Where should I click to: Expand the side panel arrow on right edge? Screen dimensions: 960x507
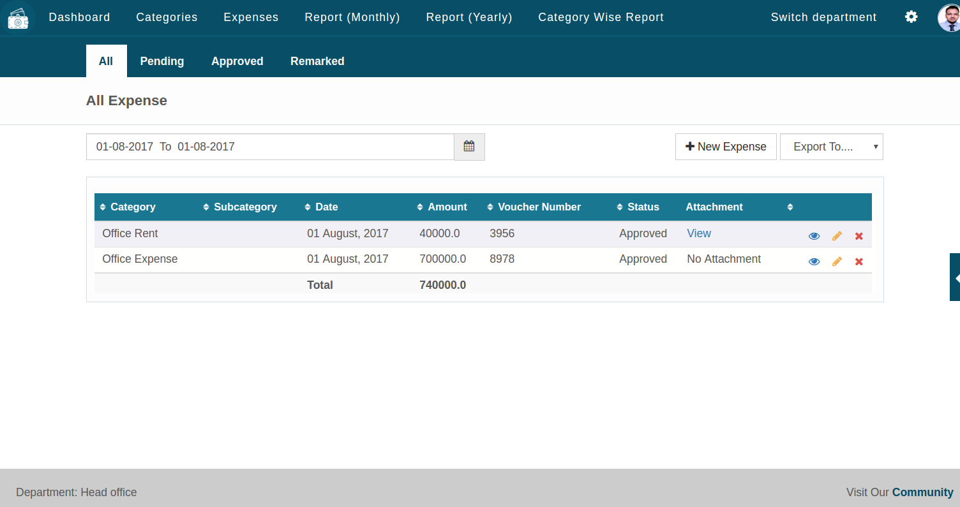[956, 278]
